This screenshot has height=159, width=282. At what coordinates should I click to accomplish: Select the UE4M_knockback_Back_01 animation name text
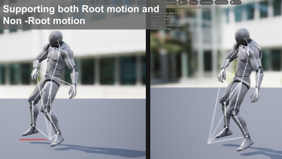tap(192, 7)
